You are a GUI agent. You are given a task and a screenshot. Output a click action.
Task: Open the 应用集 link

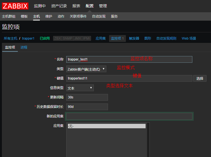click(101, 38)
